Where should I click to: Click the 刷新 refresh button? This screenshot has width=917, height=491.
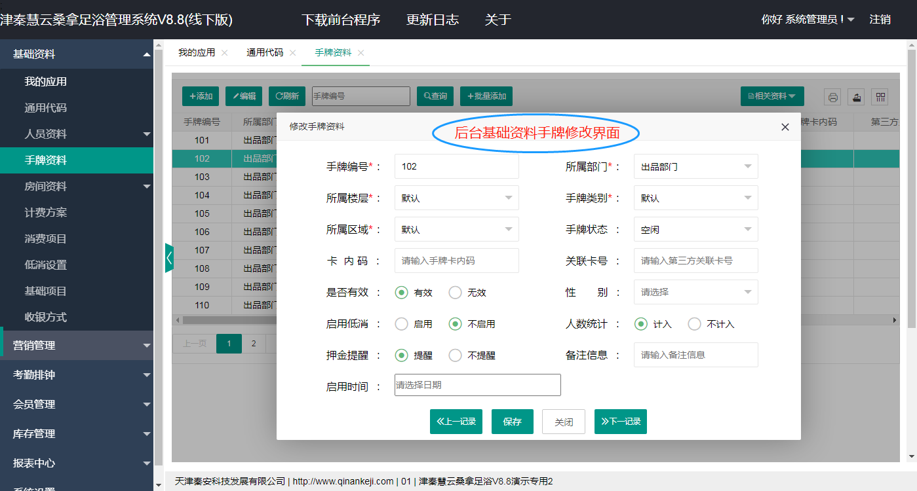287,96
